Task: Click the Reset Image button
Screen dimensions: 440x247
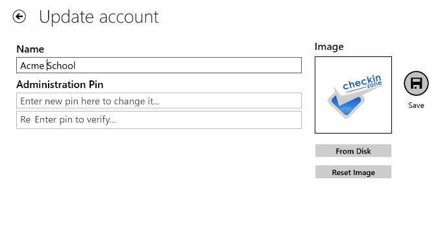Action: tap(353, 172)
